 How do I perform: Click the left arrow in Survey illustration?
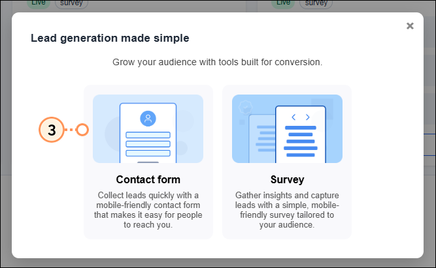point(293,117)
